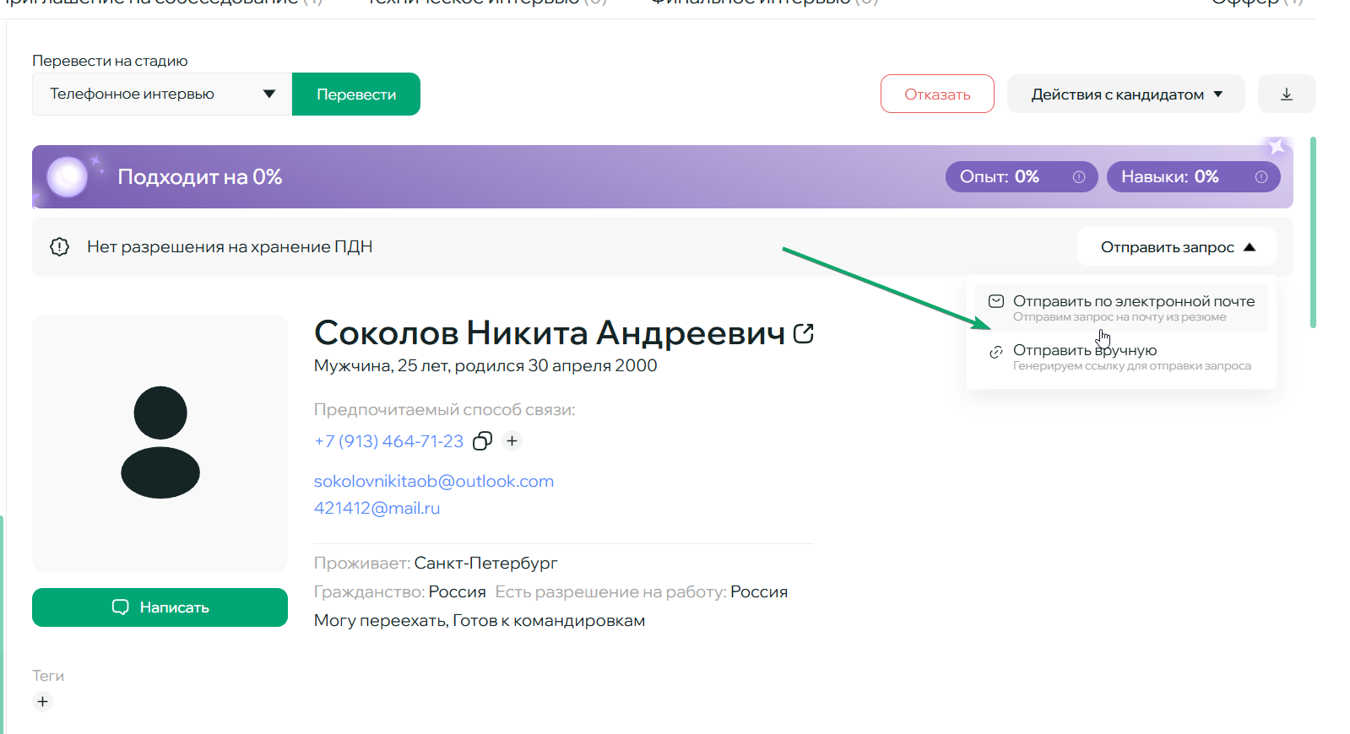Click the moon orb icon in match banner
This screenshot has height=734, width=1350.
pyautogui.click(x=68, y=177)
